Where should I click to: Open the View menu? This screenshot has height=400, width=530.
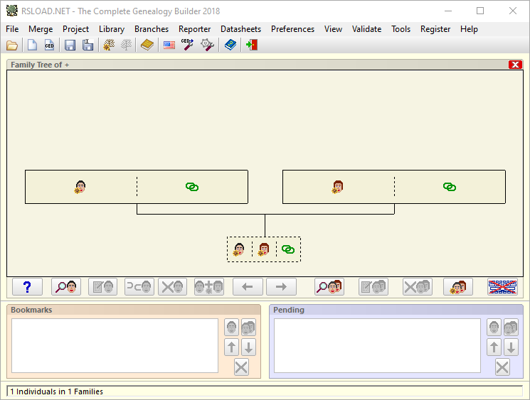[333, 29]
